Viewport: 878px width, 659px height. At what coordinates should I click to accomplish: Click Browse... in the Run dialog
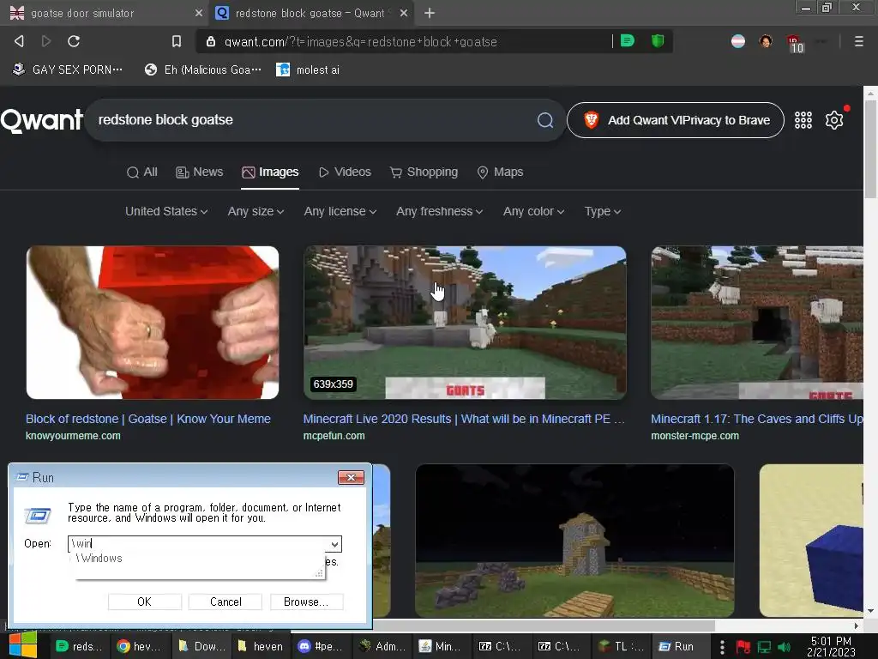(306, 602)
